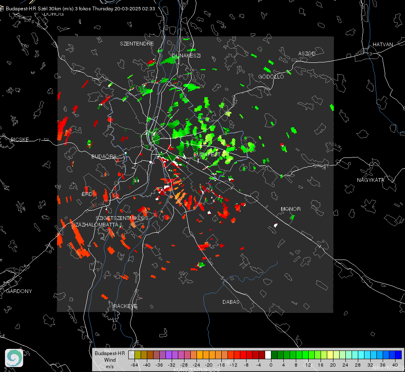405x372 pixels.
Task: Click the swirl logo icon in bottom-left corner
Action: point(14,358)
